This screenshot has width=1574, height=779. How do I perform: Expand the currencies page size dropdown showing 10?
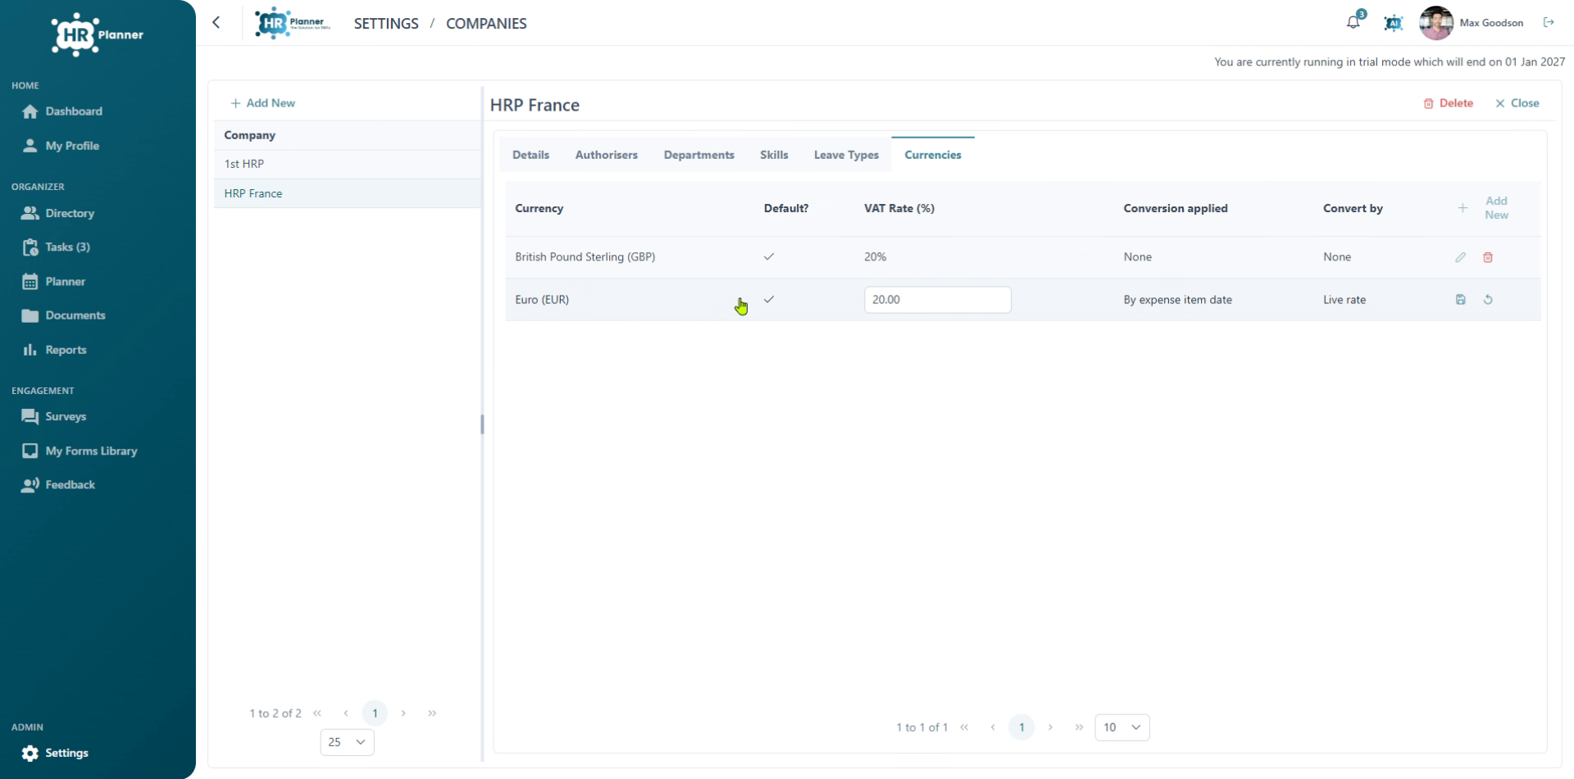pyautogui.click(x=1122, y=727)
